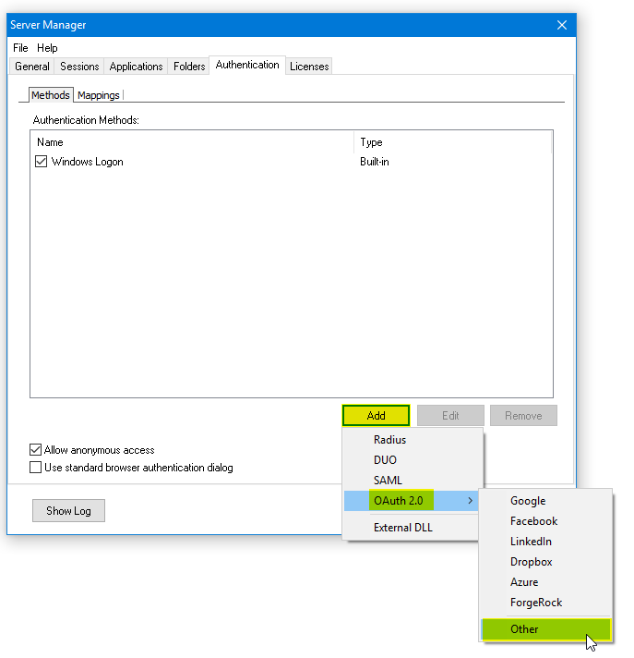634x658 pixels.
Task: Click the Built-in type cell
Action: coord(374,162)
